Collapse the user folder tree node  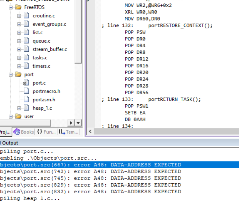(10, 116)
